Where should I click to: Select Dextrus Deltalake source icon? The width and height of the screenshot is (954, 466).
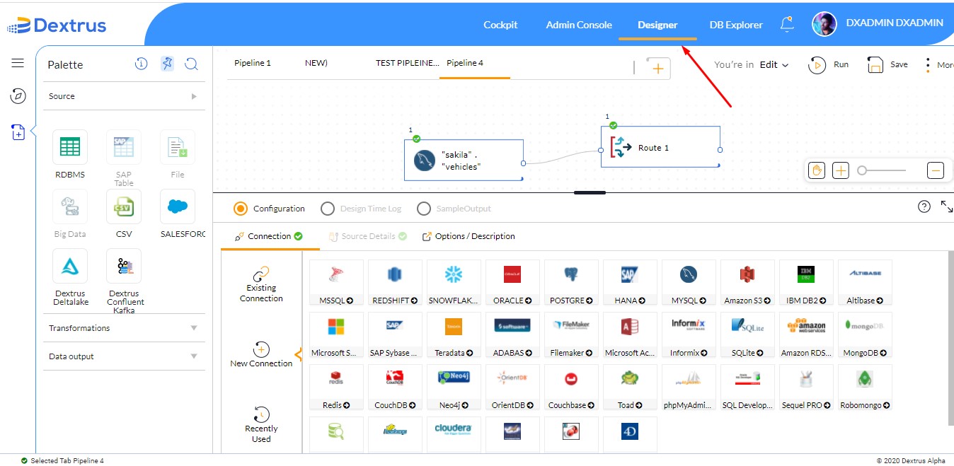tap(70, 266)
